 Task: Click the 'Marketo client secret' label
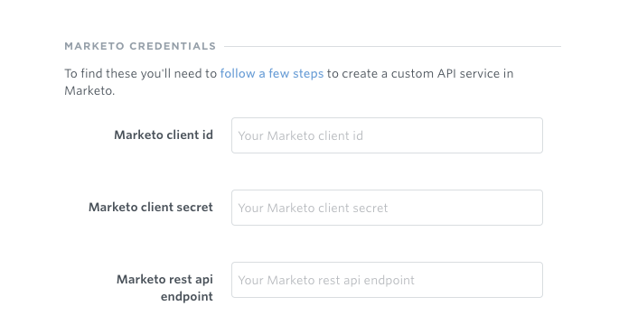pos(151,207)
